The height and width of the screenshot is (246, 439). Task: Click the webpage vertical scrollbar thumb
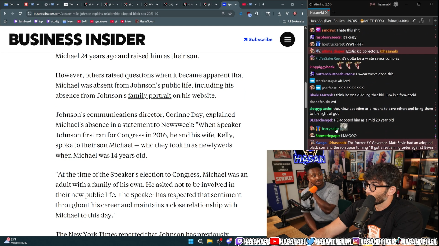click(305, 95)
